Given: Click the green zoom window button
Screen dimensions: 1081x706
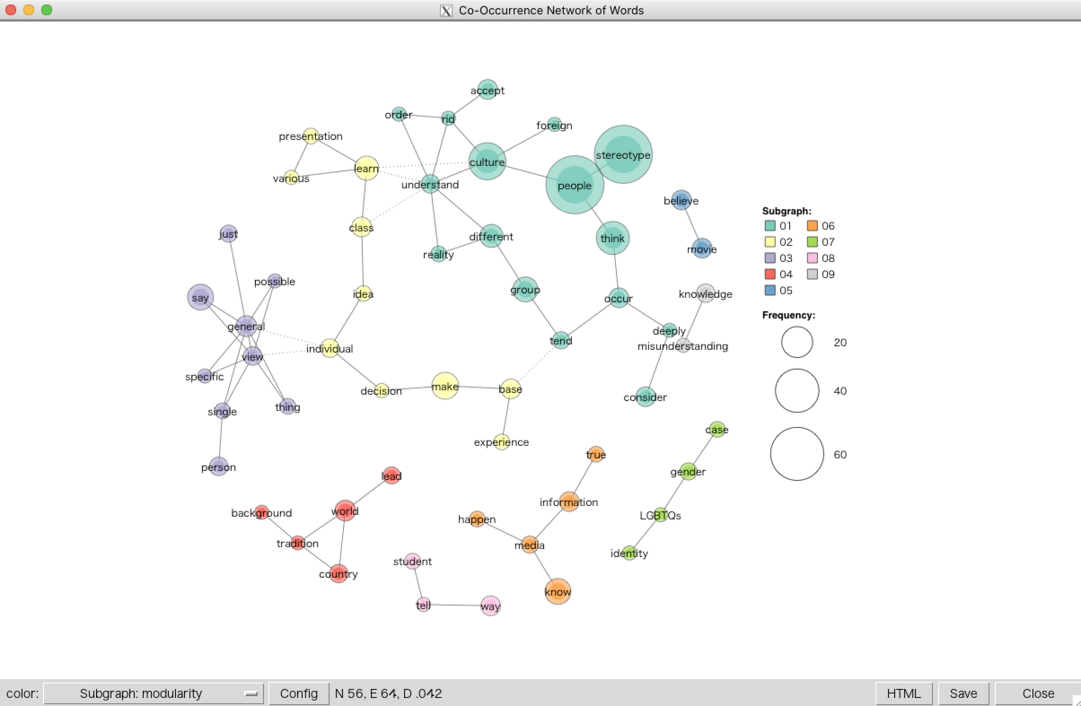Looking at the screenshot, I should 47,9.
